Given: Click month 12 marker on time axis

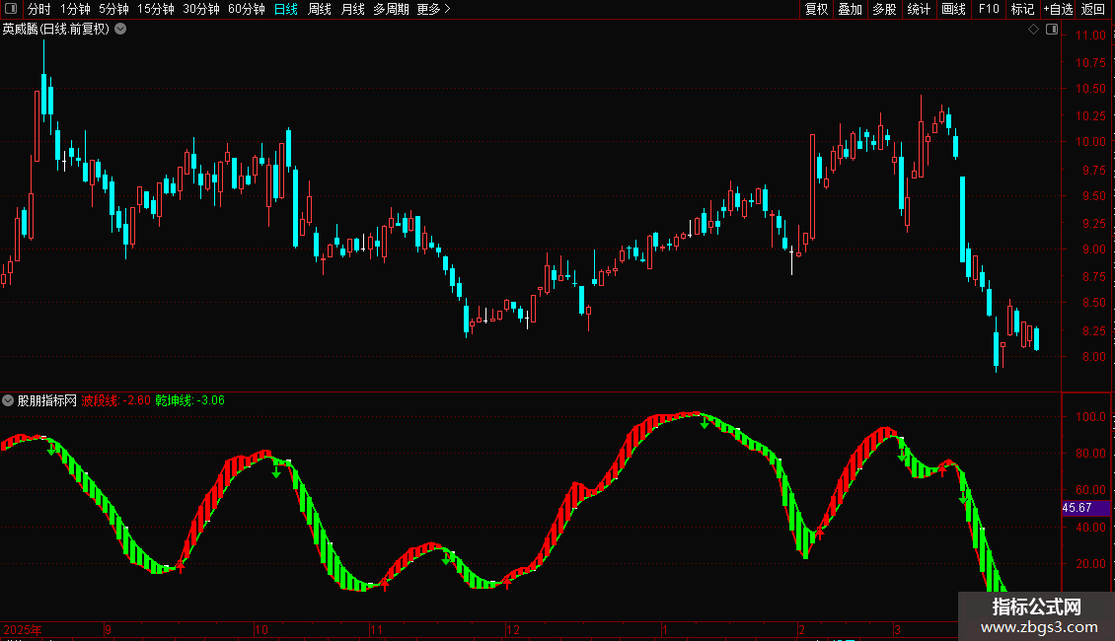Looking at the screenshot, I should click(513, 629).
